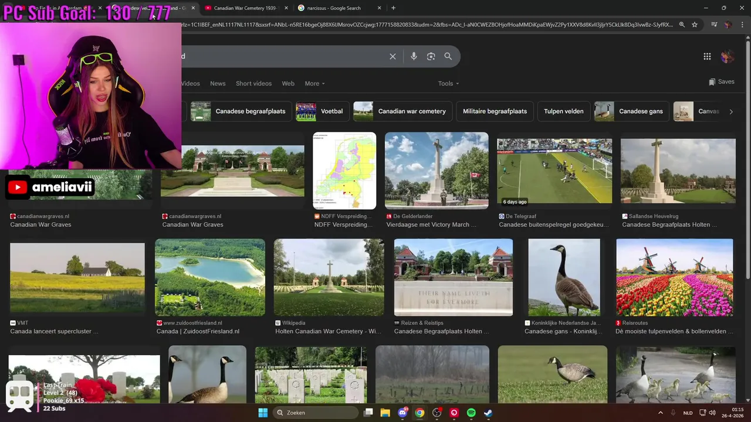Expand the More search filters dropdown
The image size is (751, 422).
[x=314, y=83]
